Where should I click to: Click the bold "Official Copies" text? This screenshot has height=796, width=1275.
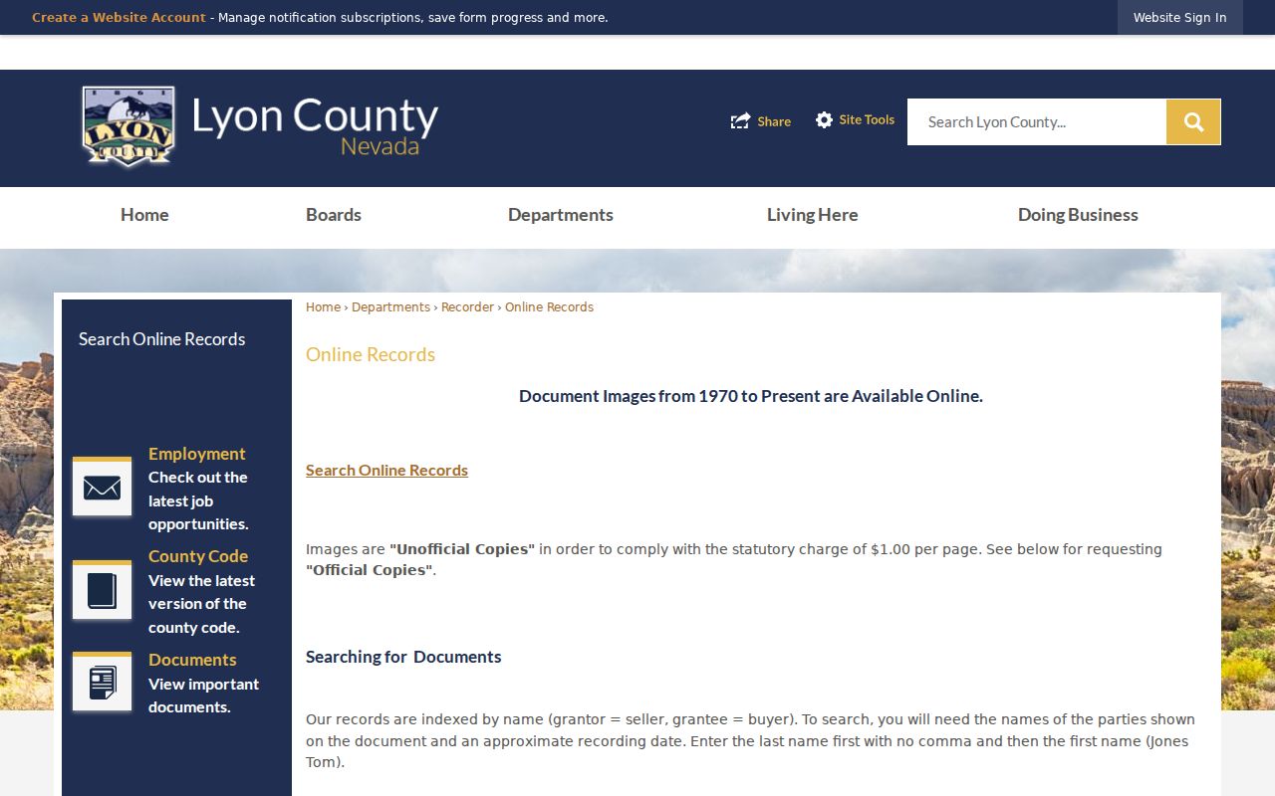(x=370, y=570)
